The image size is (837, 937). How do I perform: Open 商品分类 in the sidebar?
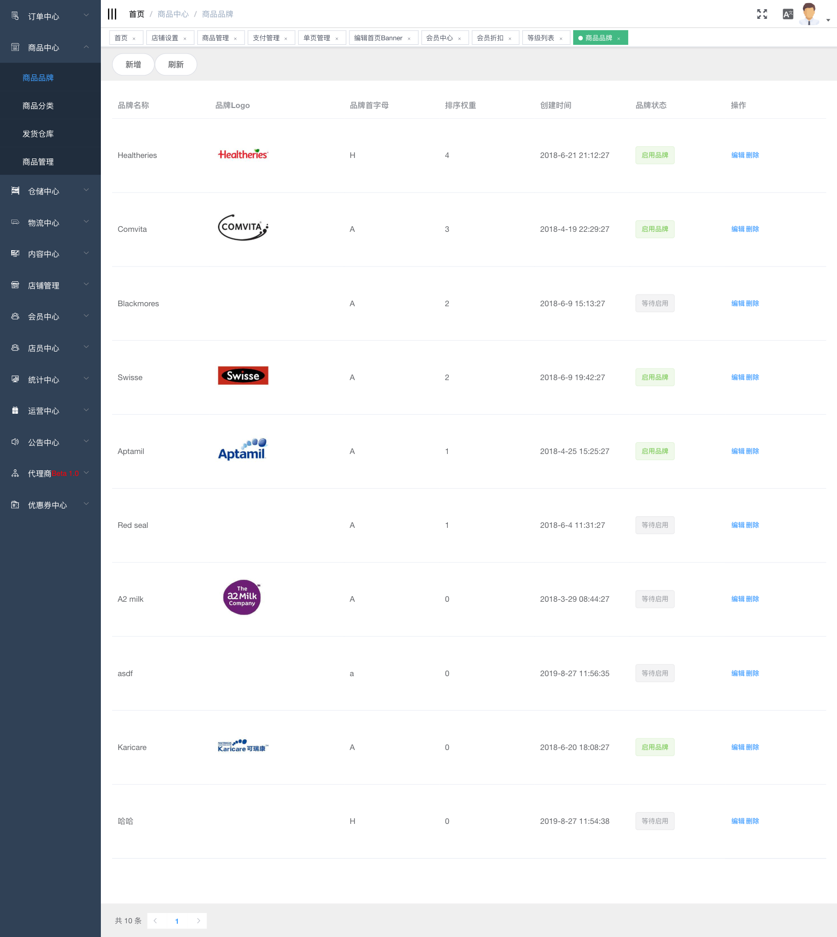click(38, 106)
